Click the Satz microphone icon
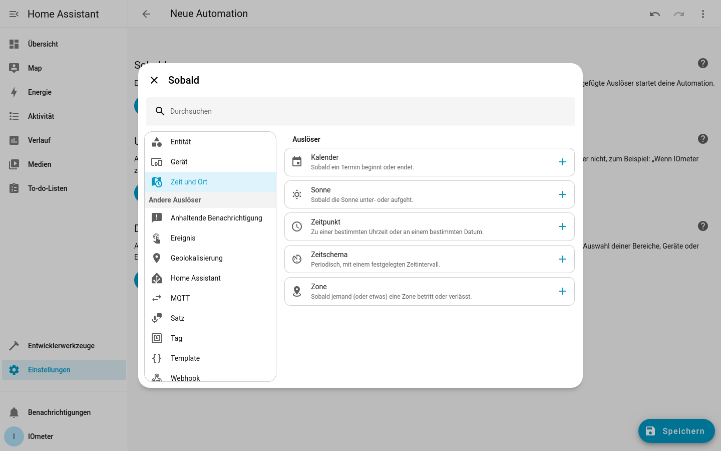 (x=157, y=318)
